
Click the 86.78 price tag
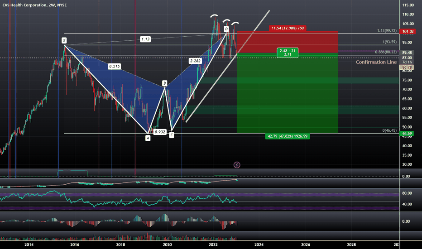[407, 67]
